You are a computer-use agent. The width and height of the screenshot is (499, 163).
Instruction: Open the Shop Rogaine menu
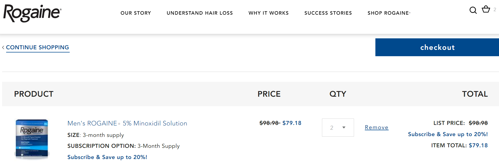389,13
